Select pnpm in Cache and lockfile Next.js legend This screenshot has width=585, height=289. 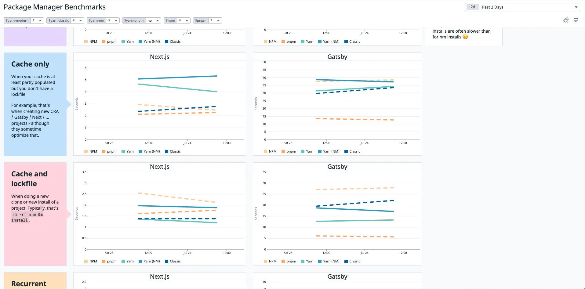(x=109, y=261)
